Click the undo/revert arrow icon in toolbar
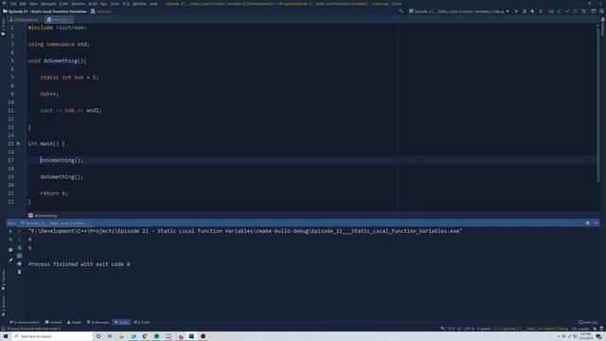The image size is (606, 341). (583, 11)
